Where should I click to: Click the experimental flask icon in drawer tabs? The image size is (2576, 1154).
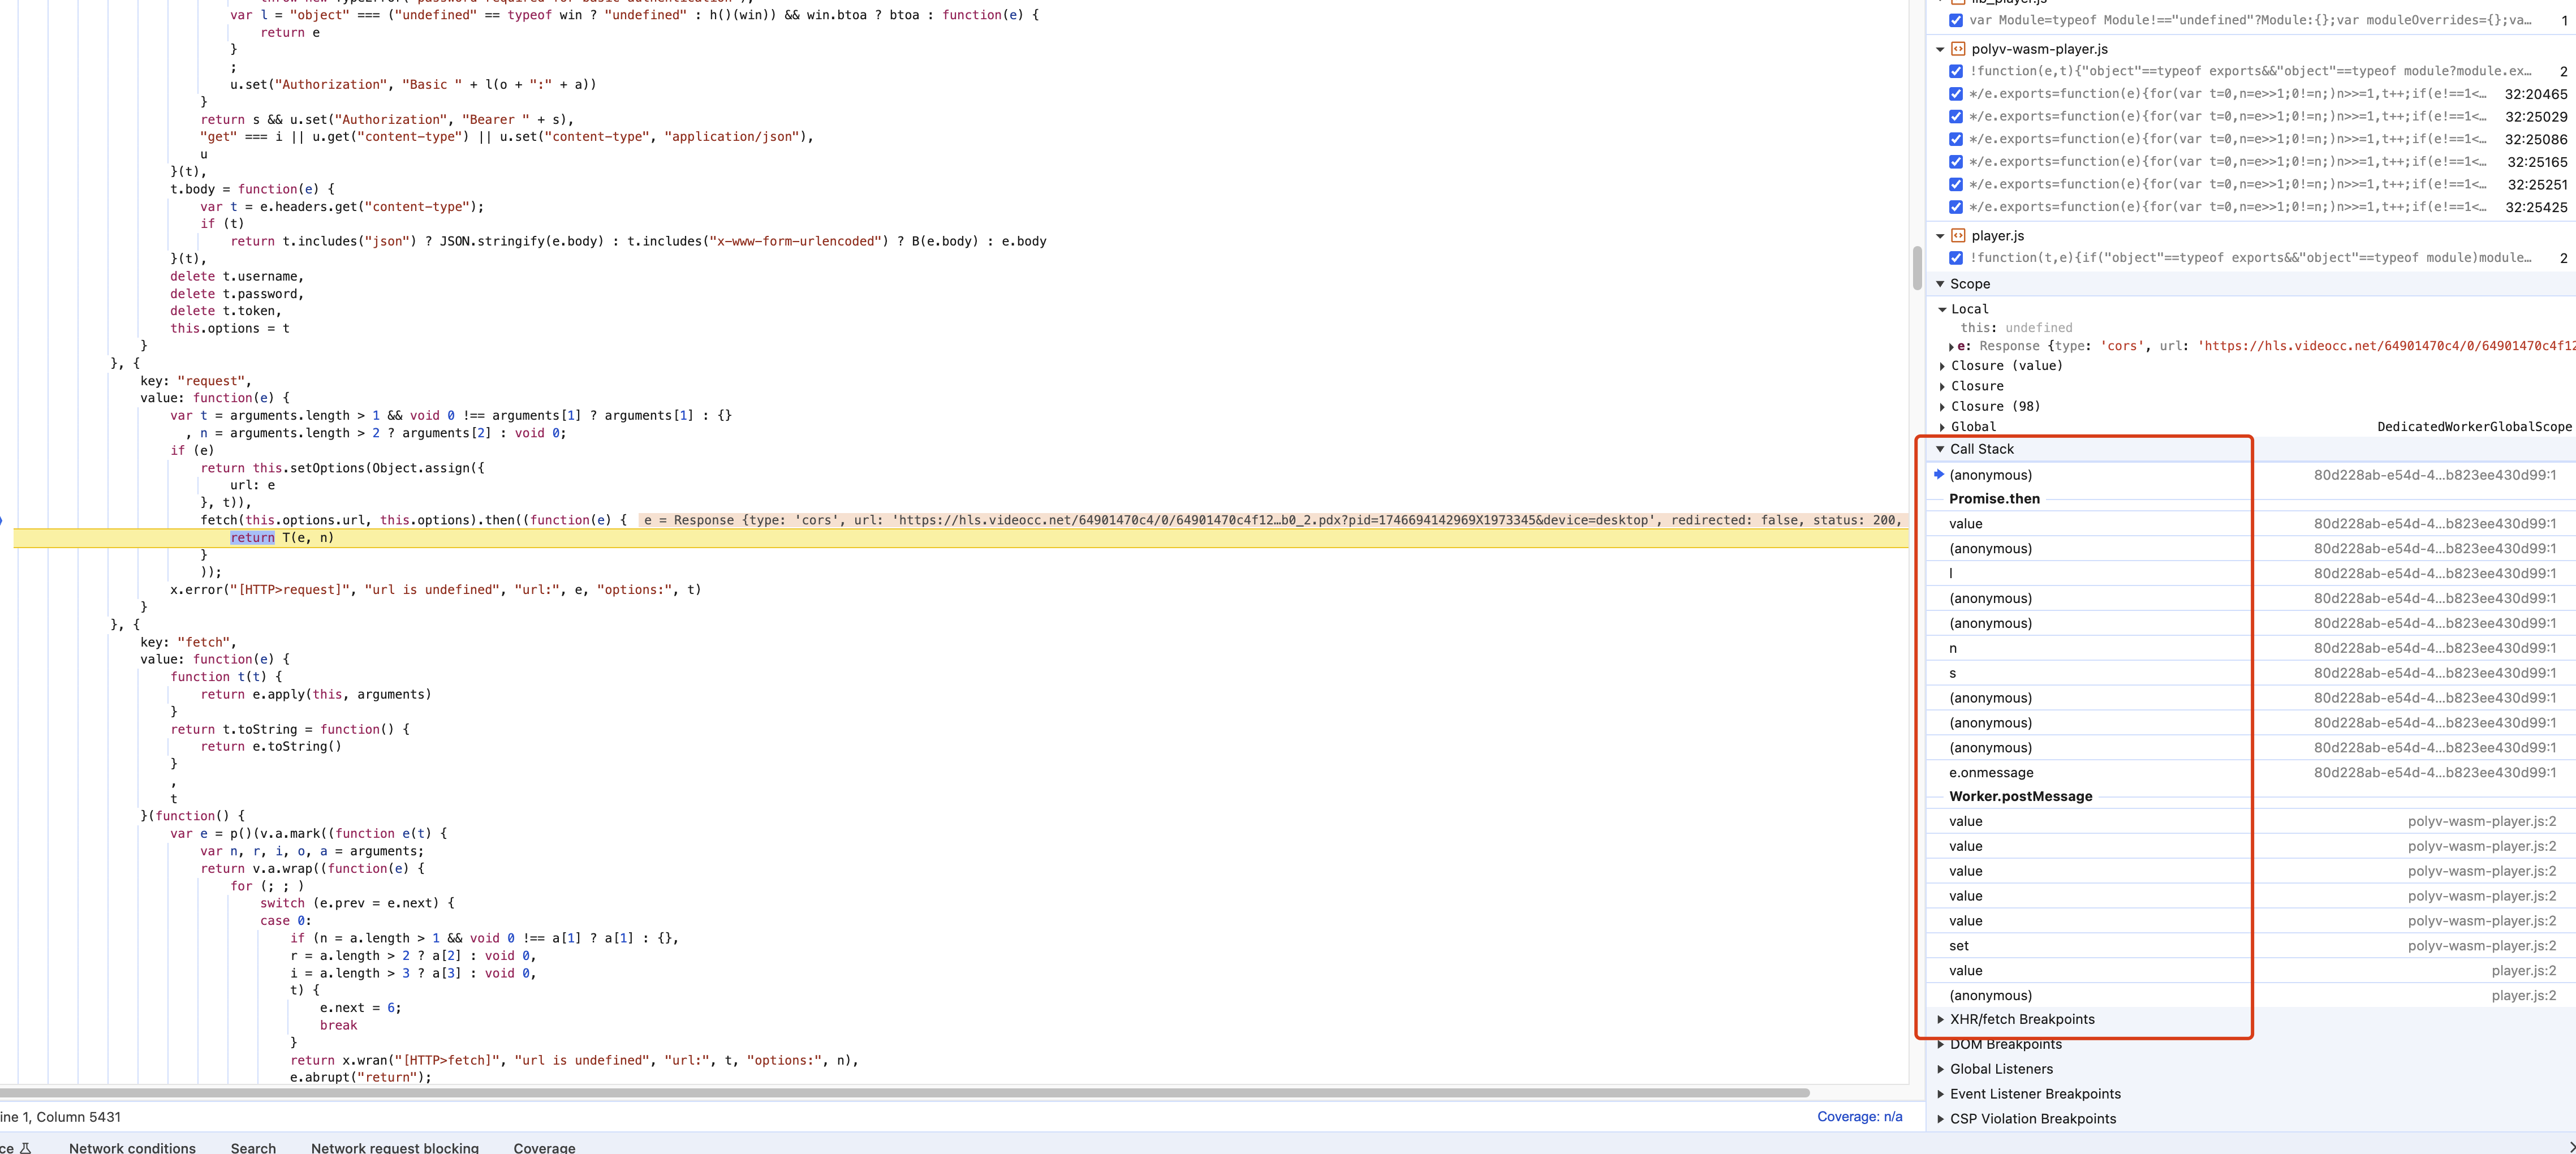click(x=26, y=1147)
